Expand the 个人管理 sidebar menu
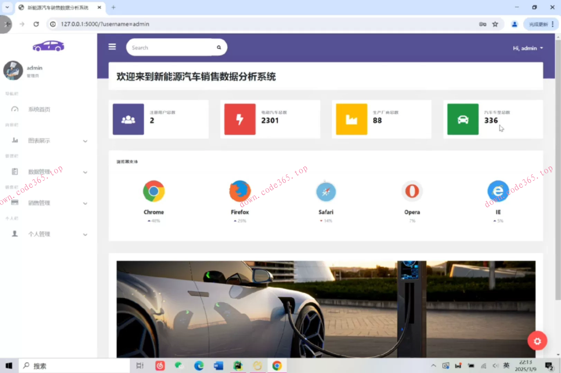The width and height of the screenshot is (561, 373). tap(48, 234)
